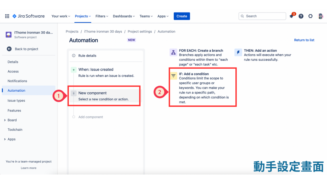Viewport: 327px width, 184px height.
Task: Open the Rule details row
Action: click(x=106, y=56)
